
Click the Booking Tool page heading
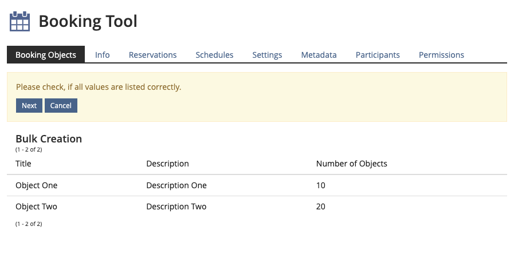(x=88, y=21)
